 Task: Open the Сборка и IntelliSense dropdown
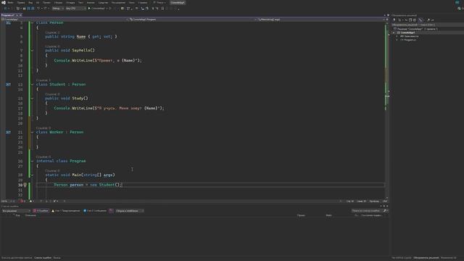[x=129, y=211]
